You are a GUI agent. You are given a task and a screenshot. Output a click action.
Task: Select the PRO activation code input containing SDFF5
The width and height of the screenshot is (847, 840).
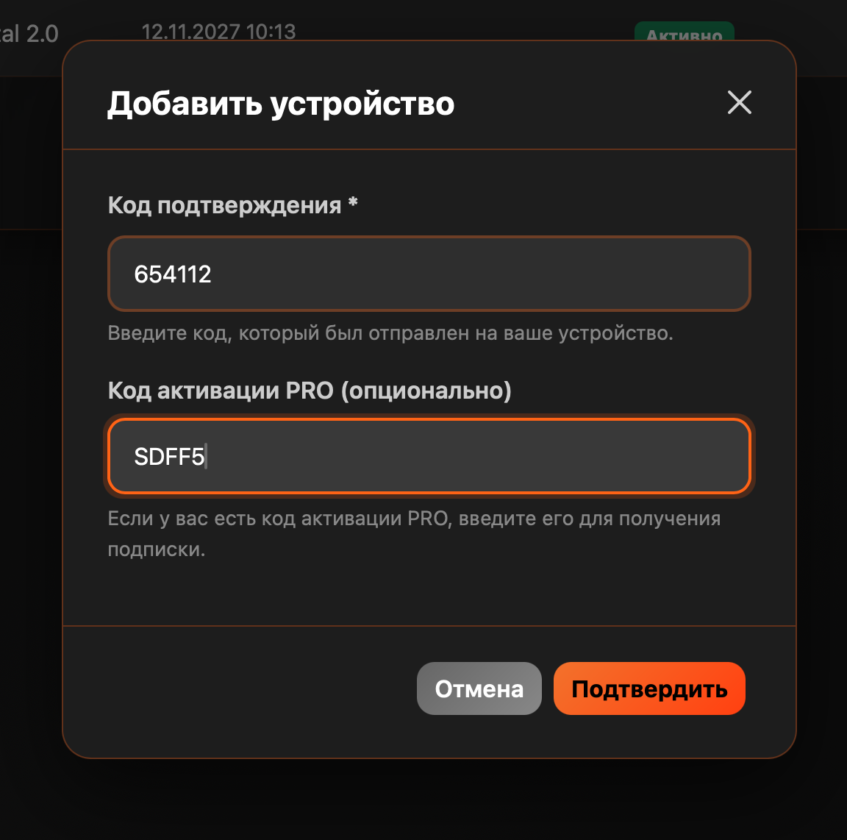click(x=429, y=456)
